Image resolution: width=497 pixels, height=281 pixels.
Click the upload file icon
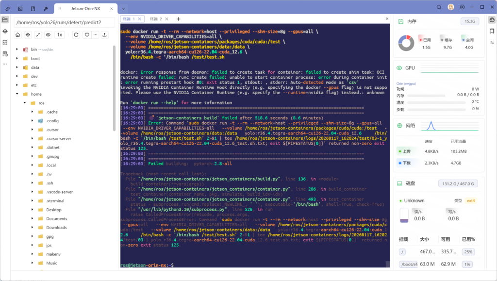tap(104, 35)
